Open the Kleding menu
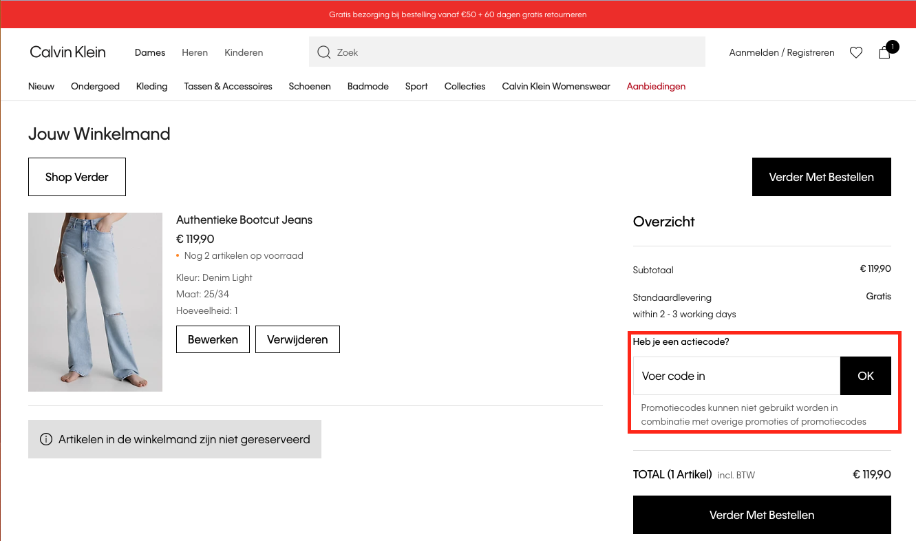Viewport: 916px width, 541px height. click(x=152, y=86)
